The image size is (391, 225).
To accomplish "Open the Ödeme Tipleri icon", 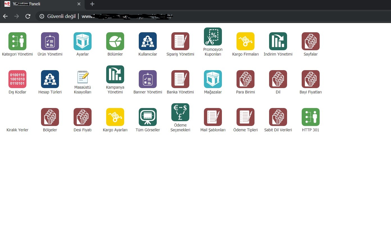I will pos(245,117).
